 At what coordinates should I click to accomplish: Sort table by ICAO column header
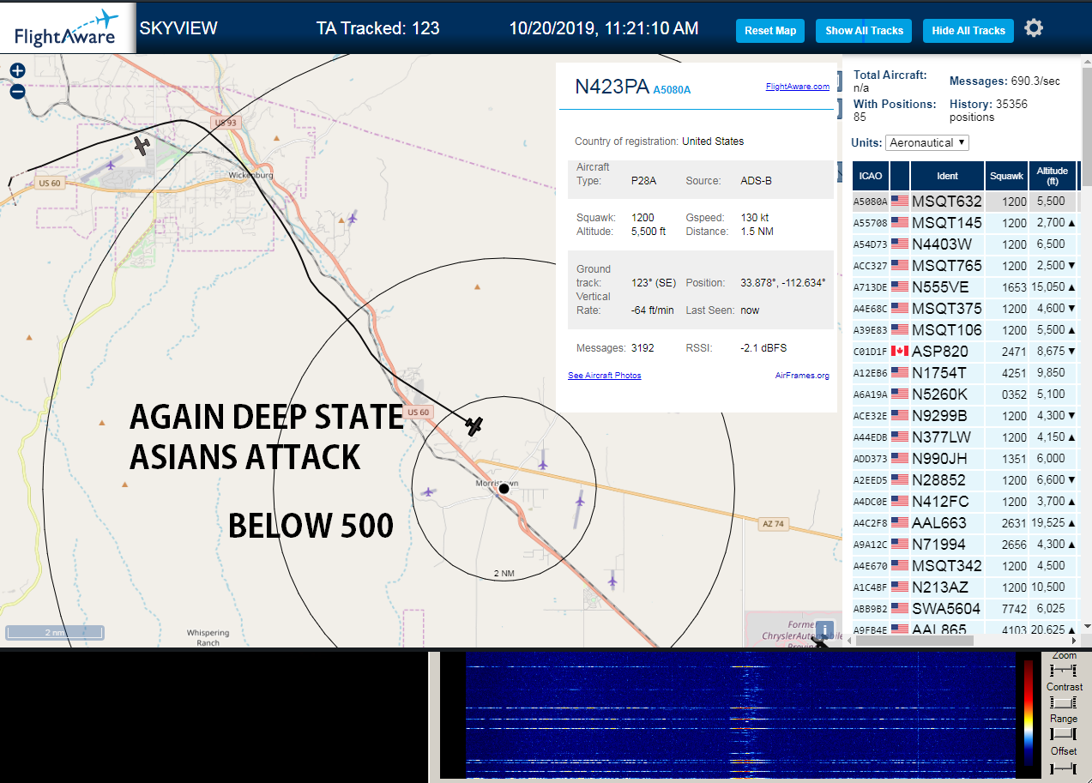[x=871, y=176]
